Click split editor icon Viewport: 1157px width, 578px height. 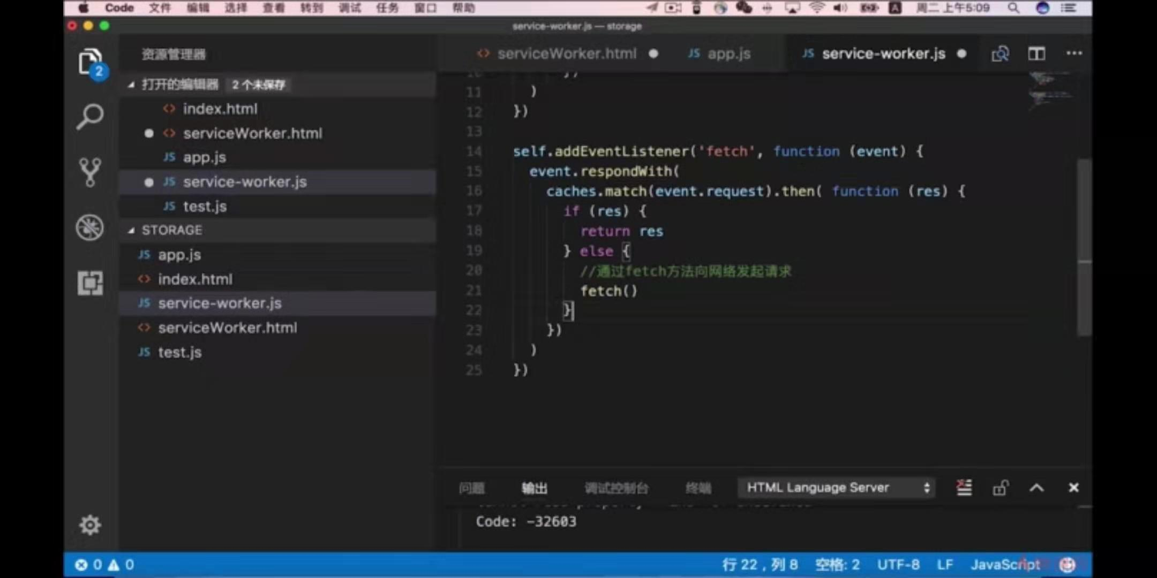click(1036, 54)
